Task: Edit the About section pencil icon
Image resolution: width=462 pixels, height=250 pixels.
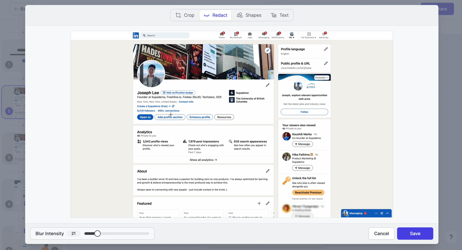Action: [268, 171]
